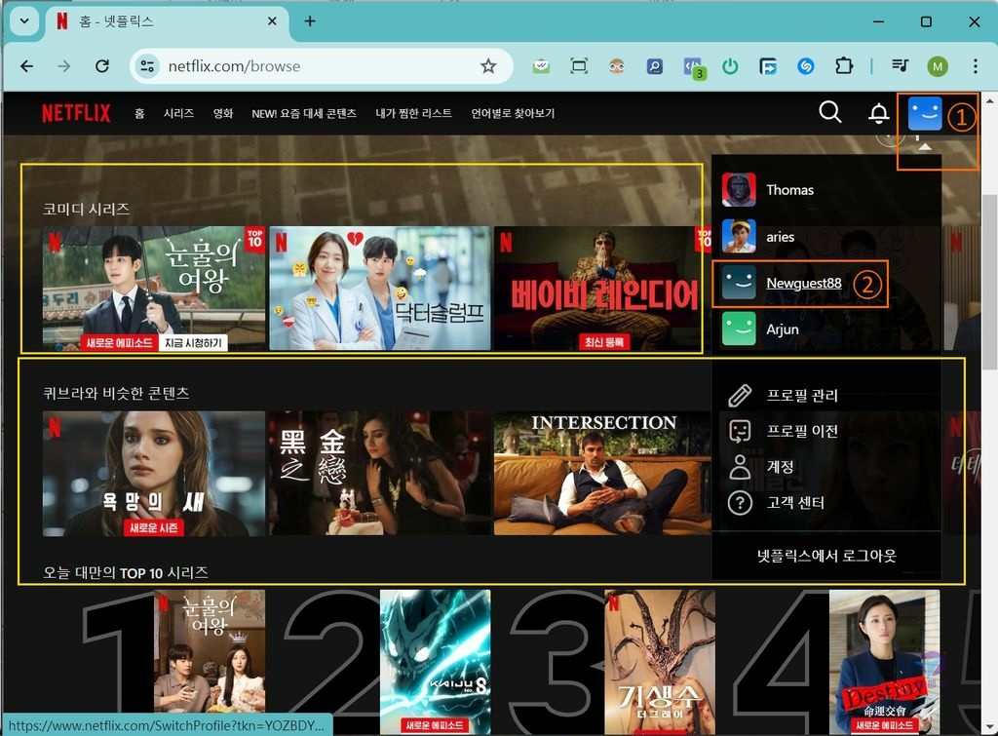998x736 pixels.
Task: Click the green power extension icon
Action: pyautogui.click(x=730, y=65)
